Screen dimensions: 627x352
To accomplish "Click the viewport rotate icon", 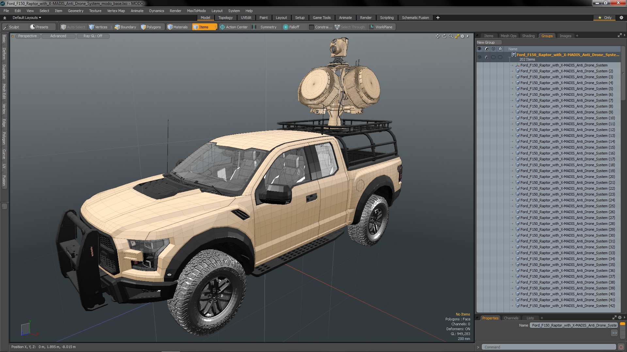I will (x=444, y=36).
